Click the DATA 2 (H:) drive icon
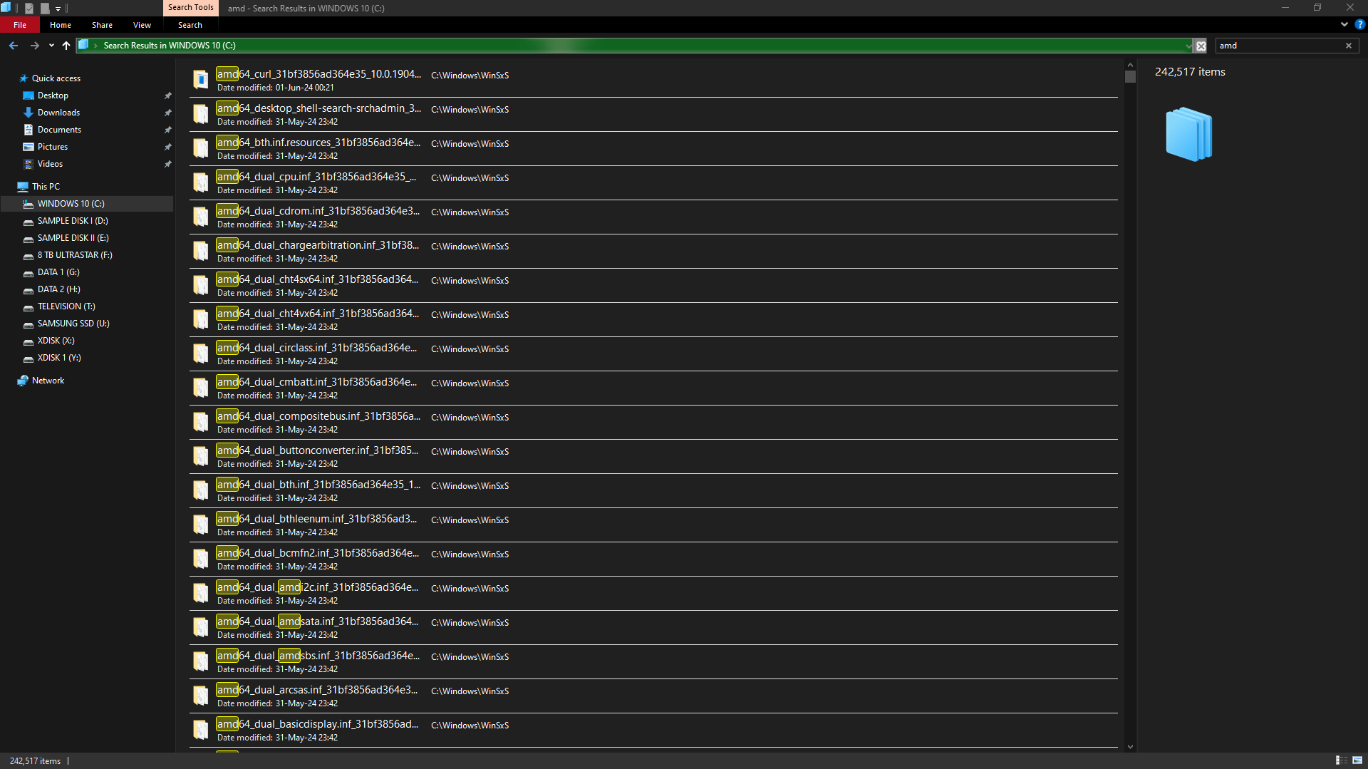This screenshot has height=769, width=1368. click(28, 289)
